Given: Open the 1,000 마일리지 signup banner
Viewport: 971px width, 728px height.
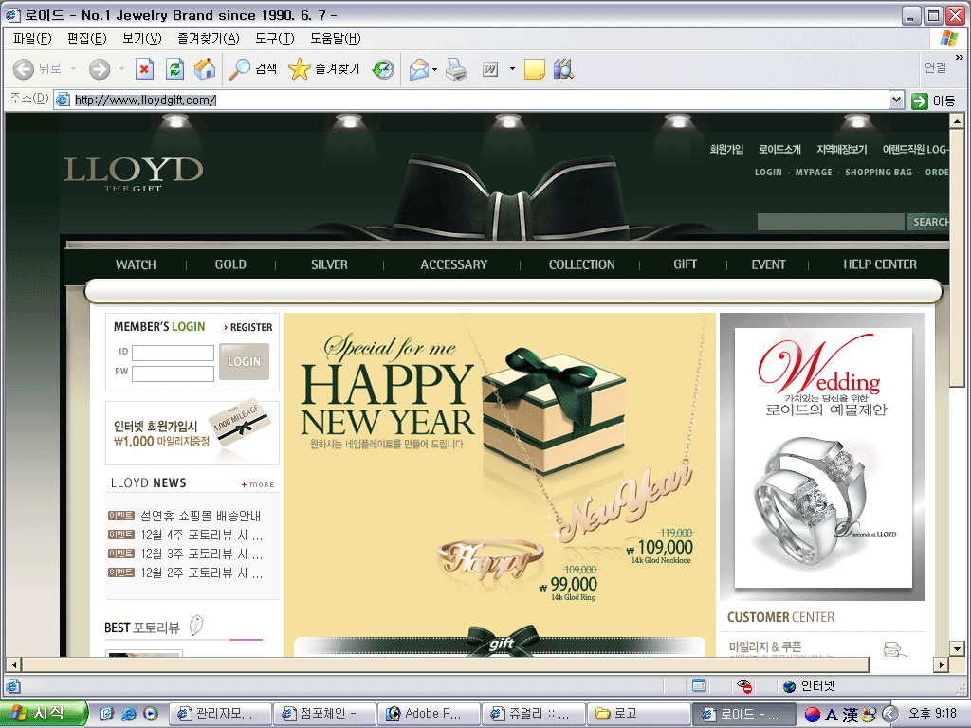Looking at the screenshot, I should click(192, 432).
